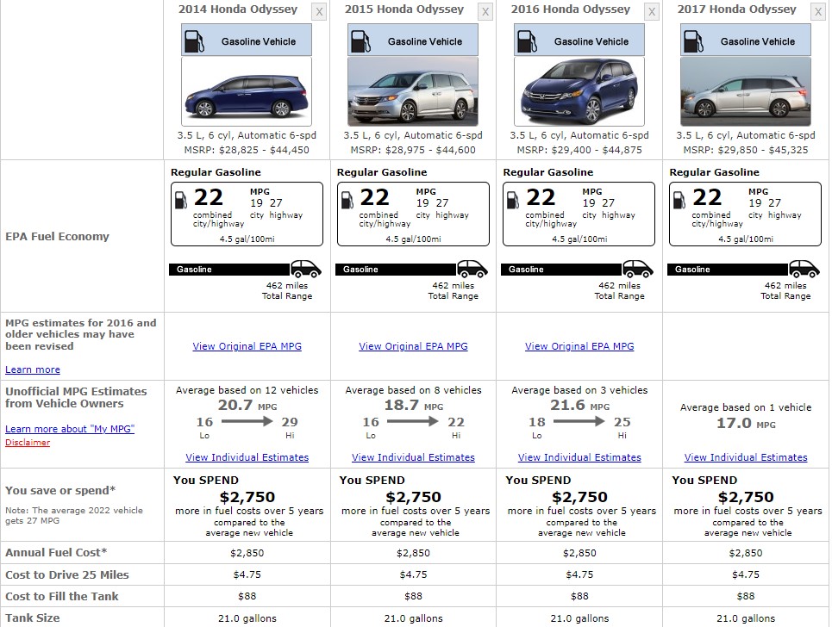
Task: Click Average based on 1 vehicle text
Action: [746, 407]
